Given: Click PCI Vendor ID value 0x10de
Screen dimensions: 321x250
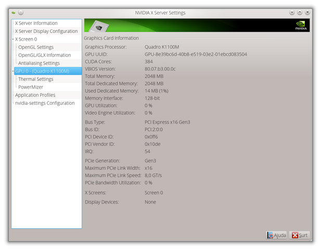Looking at the screenshot, I should [152, 144].
